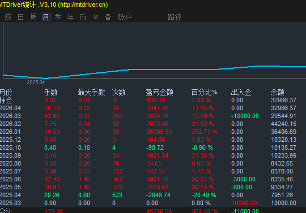
Task: Click the 手数 column header
Action: click(51, 92)
